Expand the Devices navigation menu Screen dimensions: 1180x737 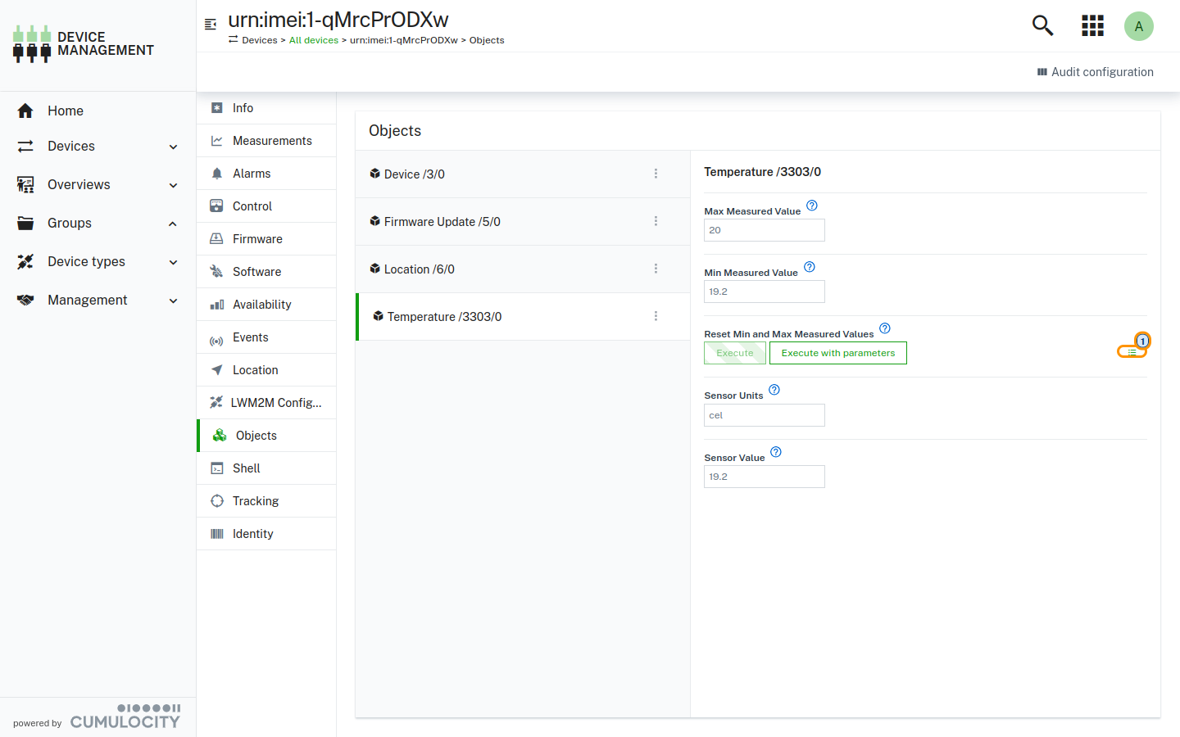(173, 147)
